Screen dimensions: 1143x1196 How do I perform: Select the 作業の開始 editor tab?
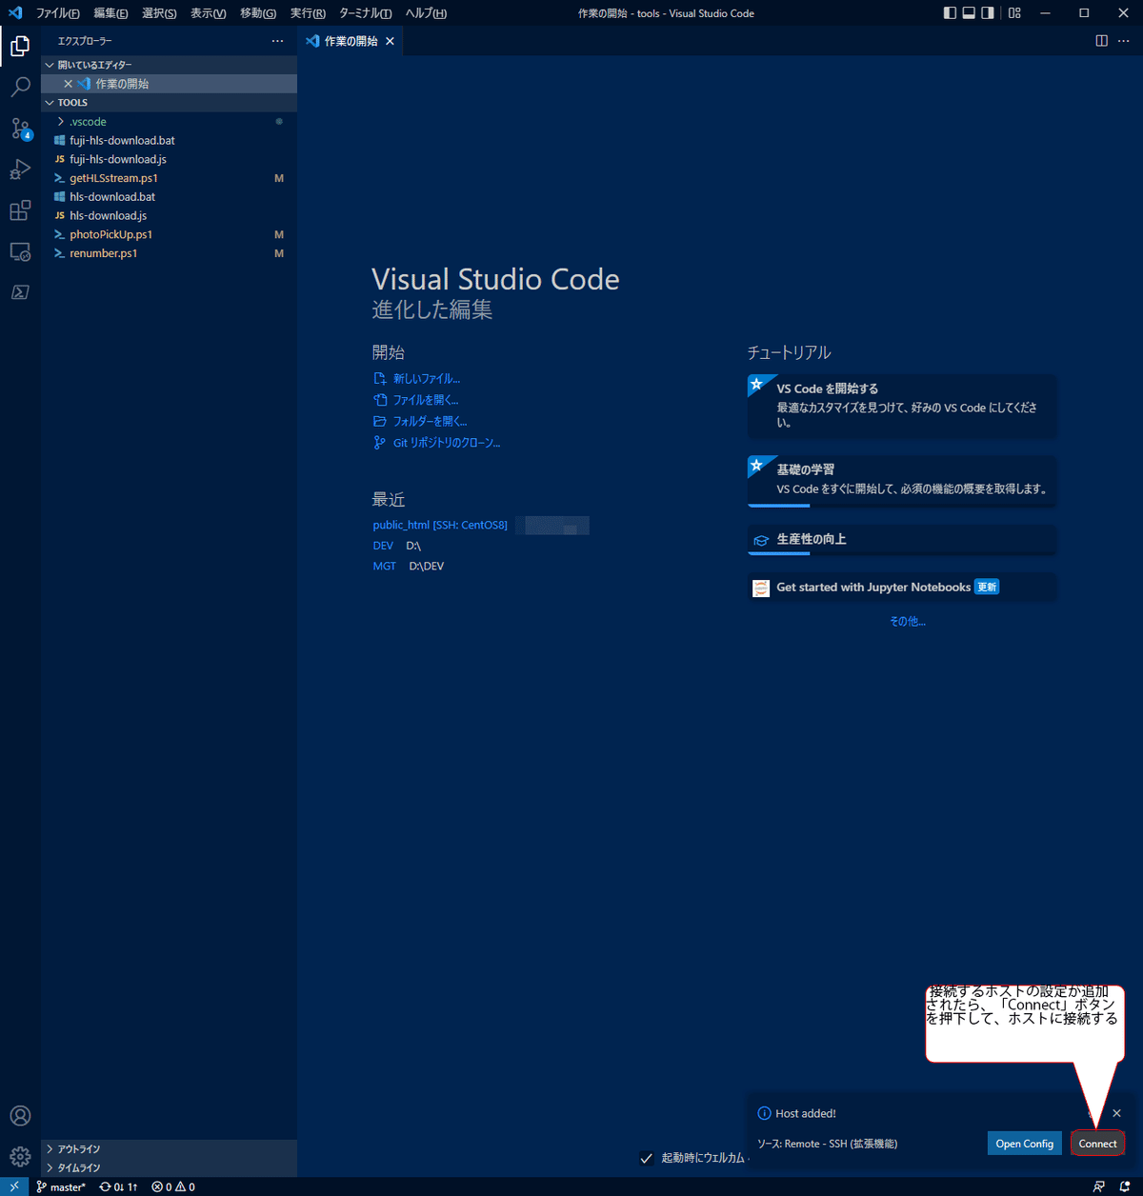tap(350, 41)
